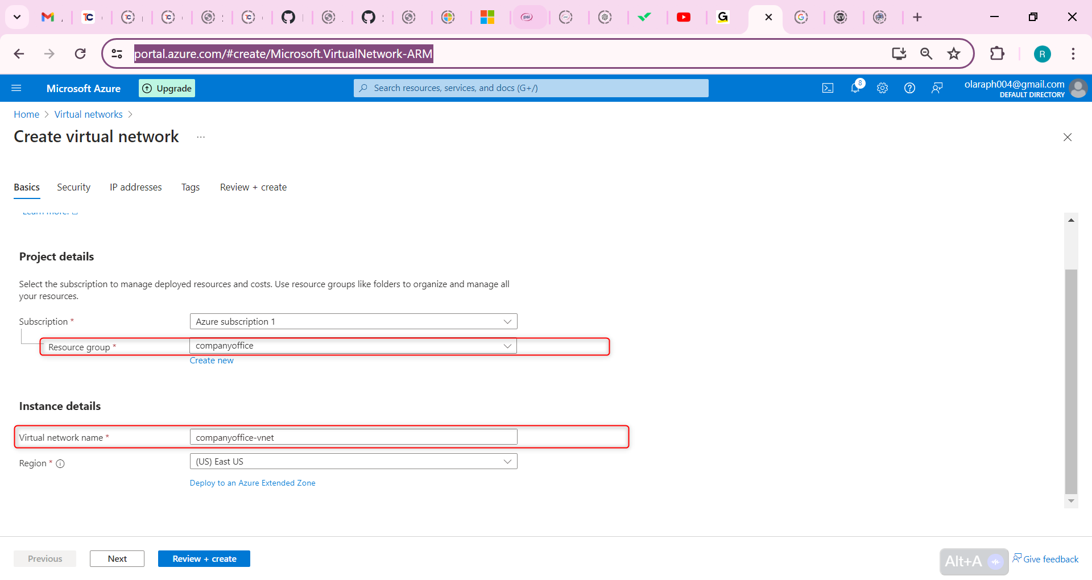The image size is (1092, 580).
Task: Click the blue Review + create button
Action: 204,559
